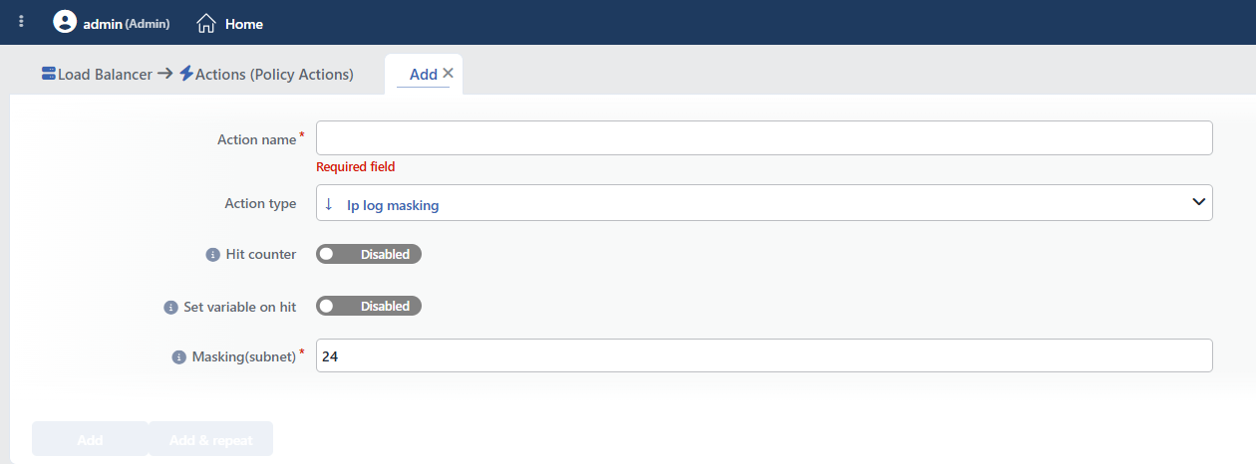Open the Action type dropdown
The height and width of the screenshot is (464, 1256).
[764, 202]
